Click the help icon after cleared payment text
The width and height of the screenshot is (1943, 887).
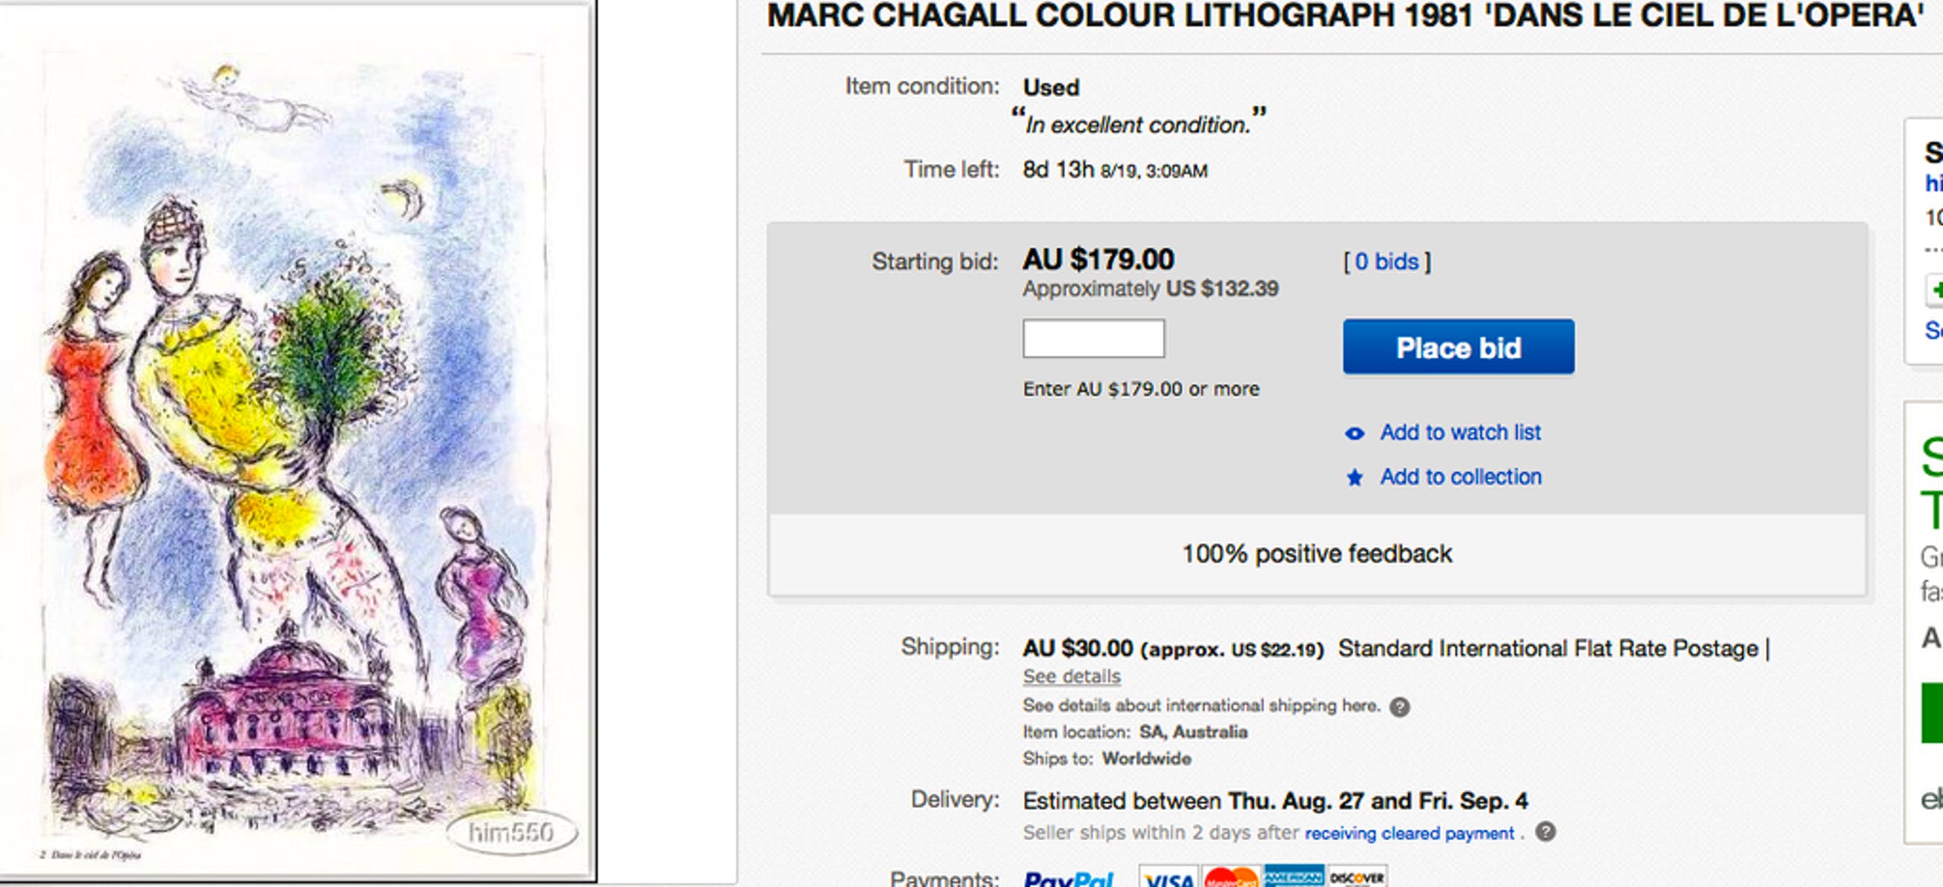click(x=1545, y=832)
